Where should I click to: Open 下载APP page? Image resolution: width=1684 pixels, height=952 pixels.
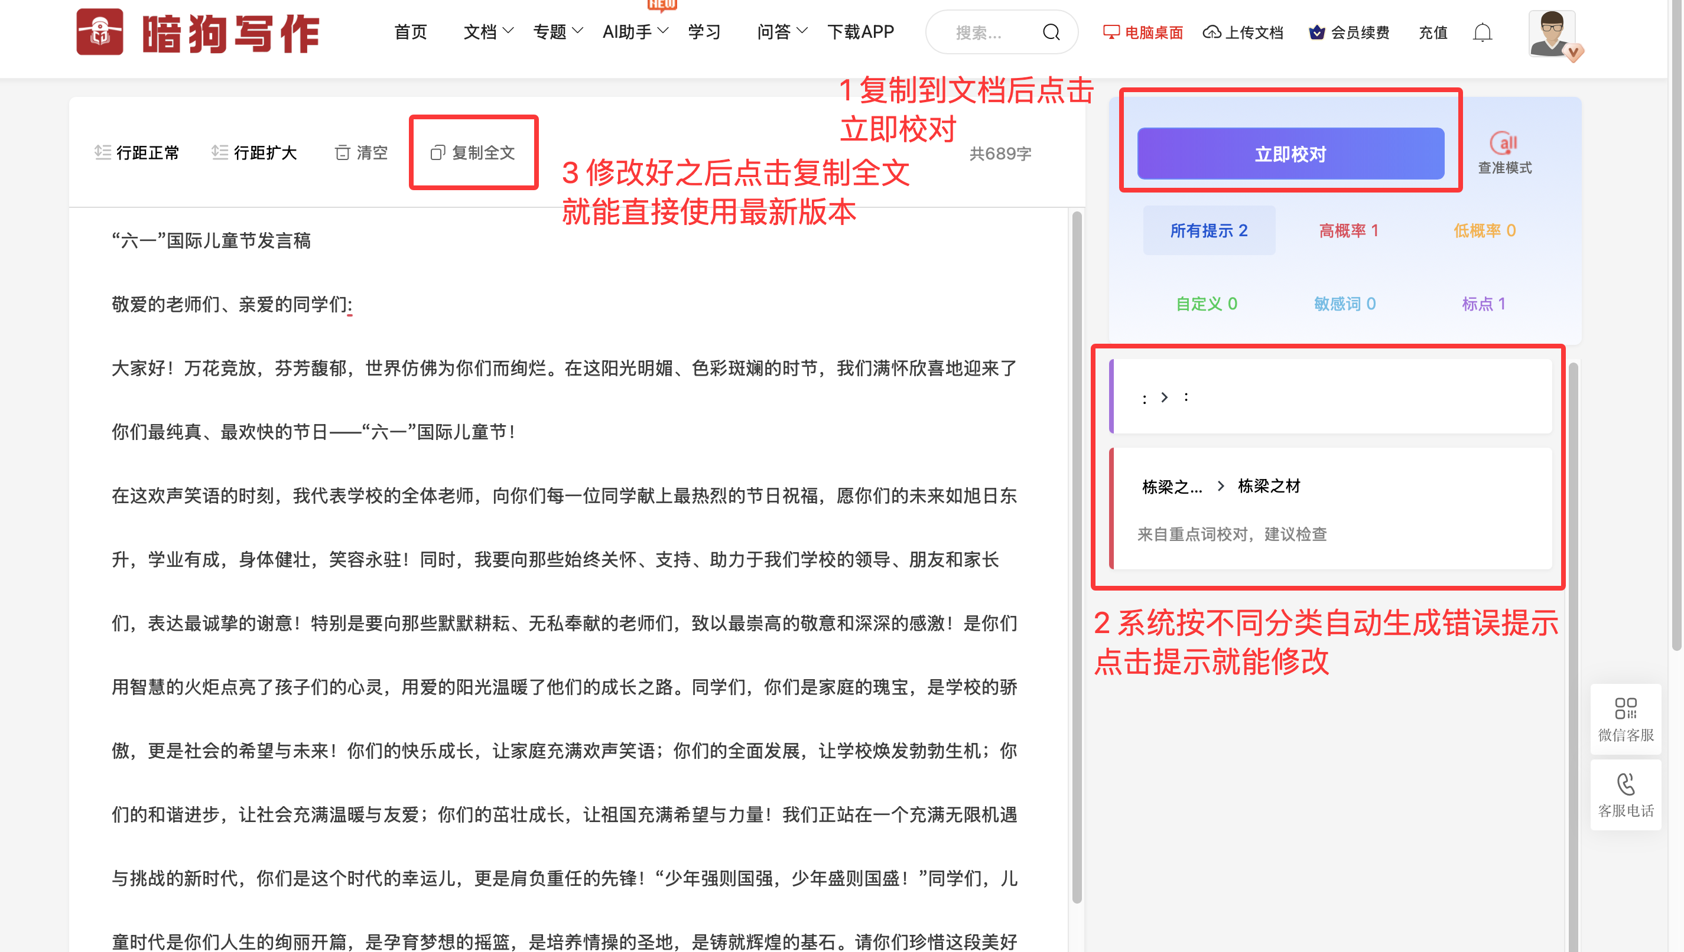click(860, 32)
